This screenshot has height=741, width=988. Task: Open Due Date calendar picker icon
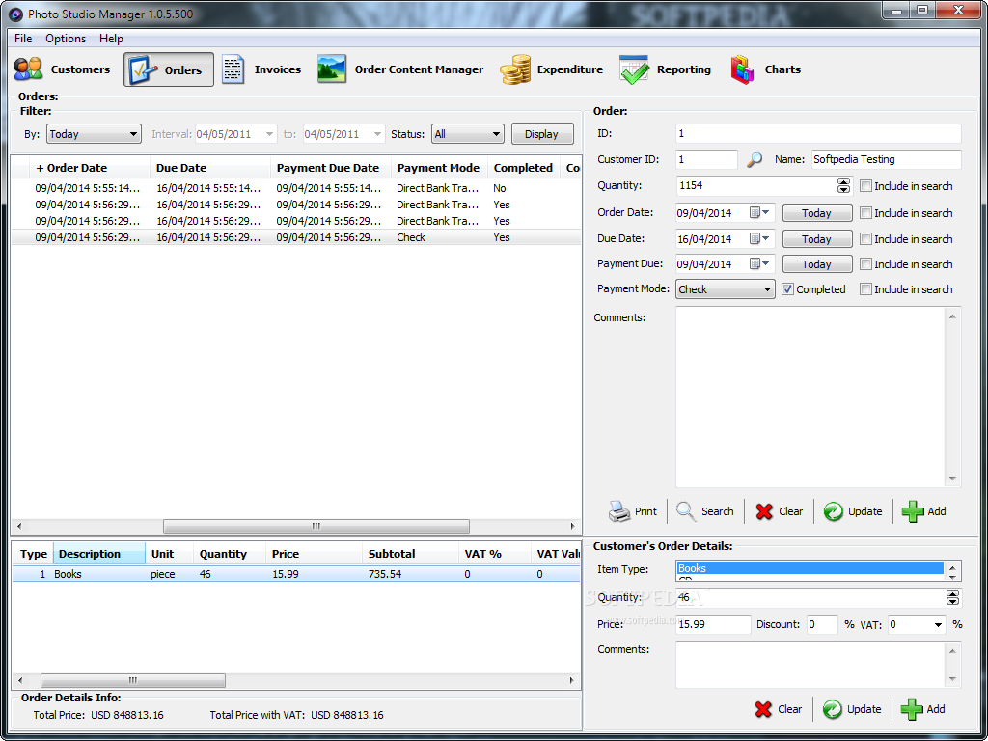coord(759,239)
